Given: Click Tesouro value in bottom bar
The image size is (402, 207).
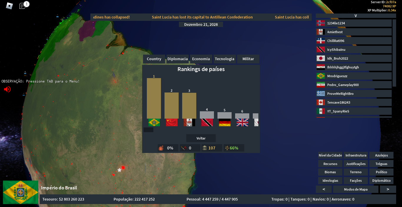Looking at the screenshot, I should (x=63, y=199).
